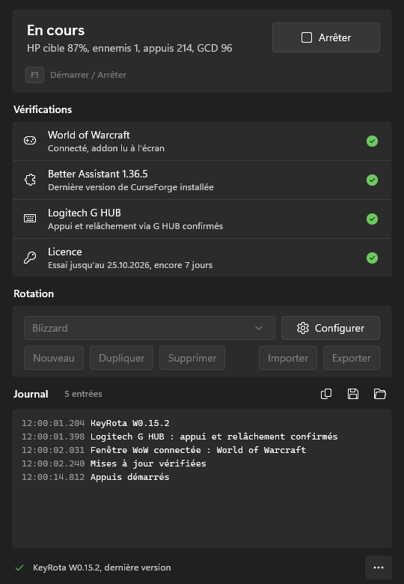Open Configurer rotation settings
This screenshot has width=404, height=584.
click(x=331, y=328)
